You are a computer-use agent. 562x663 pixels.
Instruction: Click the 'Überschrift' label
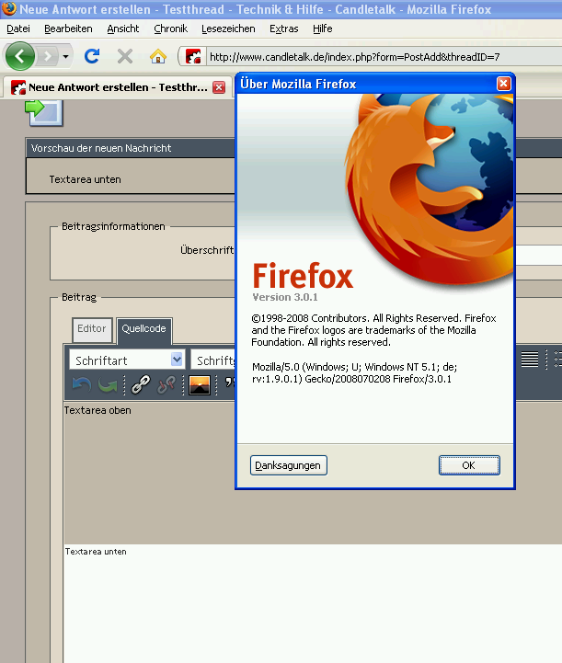coord(207,250)
